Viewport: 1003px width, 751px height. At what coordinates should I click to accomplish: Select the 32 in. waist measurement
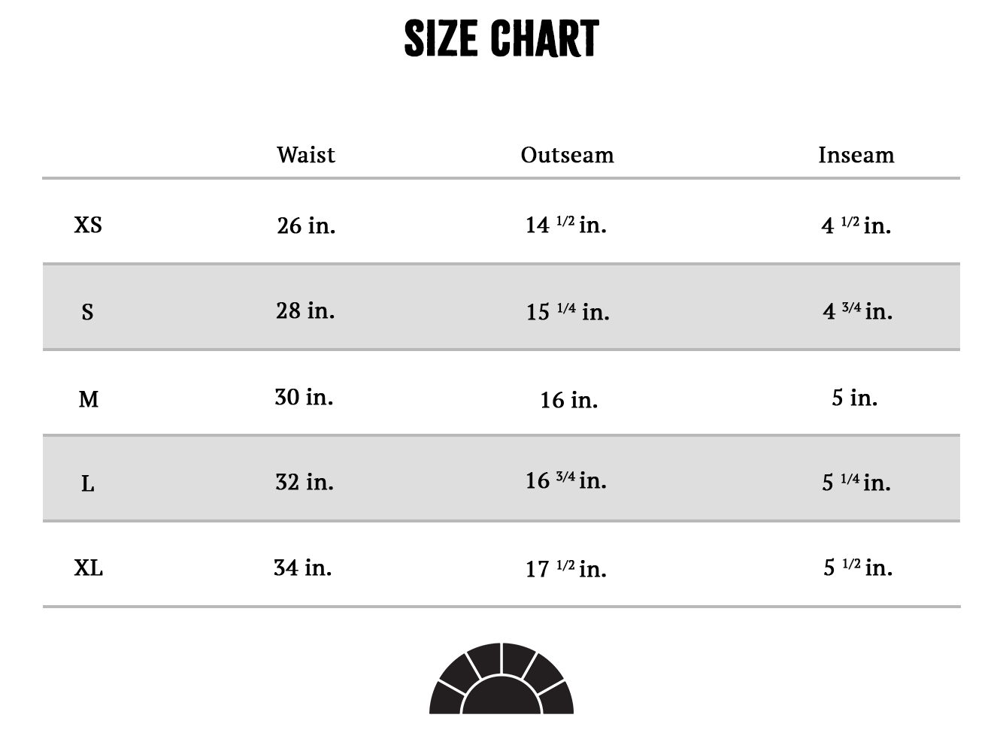point(305,481)
